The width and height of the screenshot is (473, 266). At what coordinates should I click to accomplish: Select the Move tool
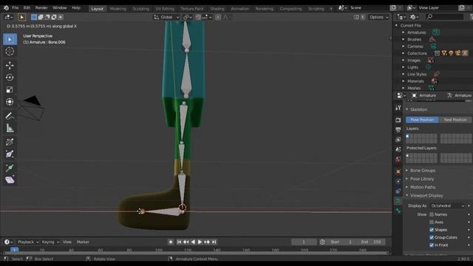coord(10,65)
